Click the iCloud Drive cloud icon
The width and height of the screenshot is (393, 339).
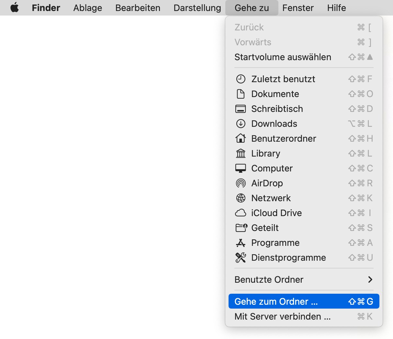coord(241,213)
